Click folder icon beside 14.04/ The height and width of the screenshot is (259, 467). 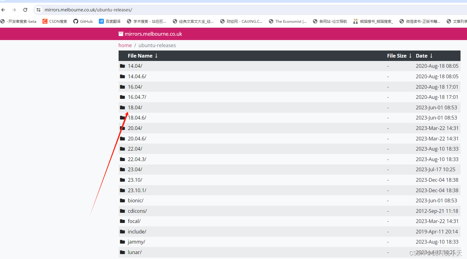(x=122, y=66)
